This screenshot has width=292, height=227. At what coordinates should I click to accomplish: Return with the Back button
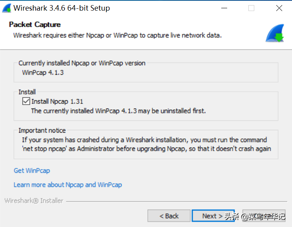[169, 216]
